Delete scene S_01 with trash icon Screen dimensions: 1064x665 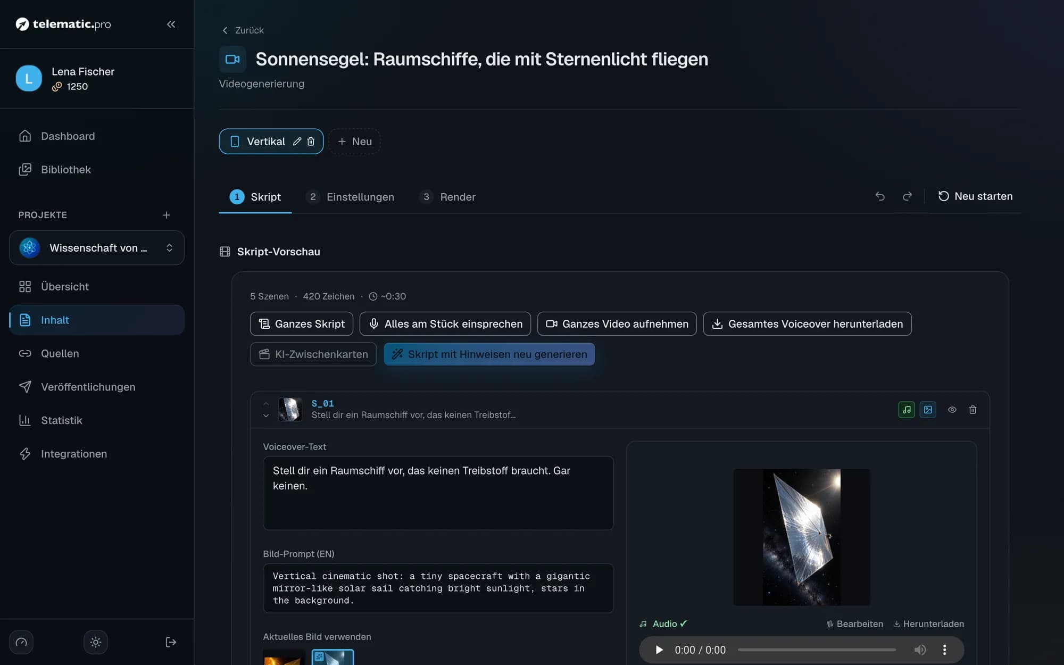[x=972, y=410]
